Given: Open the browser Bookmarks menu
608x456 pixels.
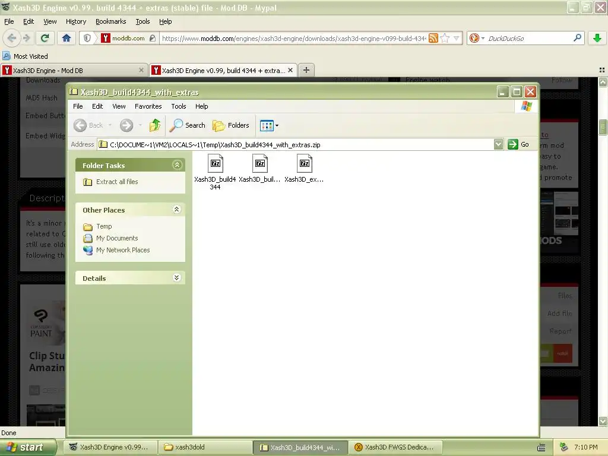Looking at the screenshot, I should [x=111, y=21].
